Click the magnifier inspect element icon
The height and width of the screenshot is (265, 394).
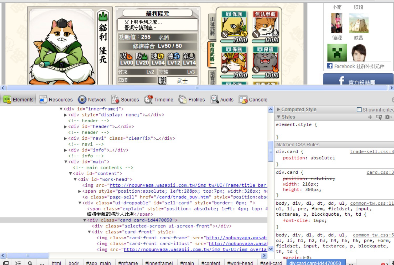[30, 263]
